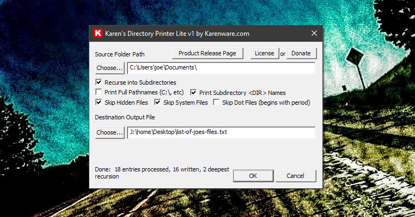Edit source path C:\Users\joe\Documents\ field
The width and height of the screenshot is (415, 217).
point(221,68)
